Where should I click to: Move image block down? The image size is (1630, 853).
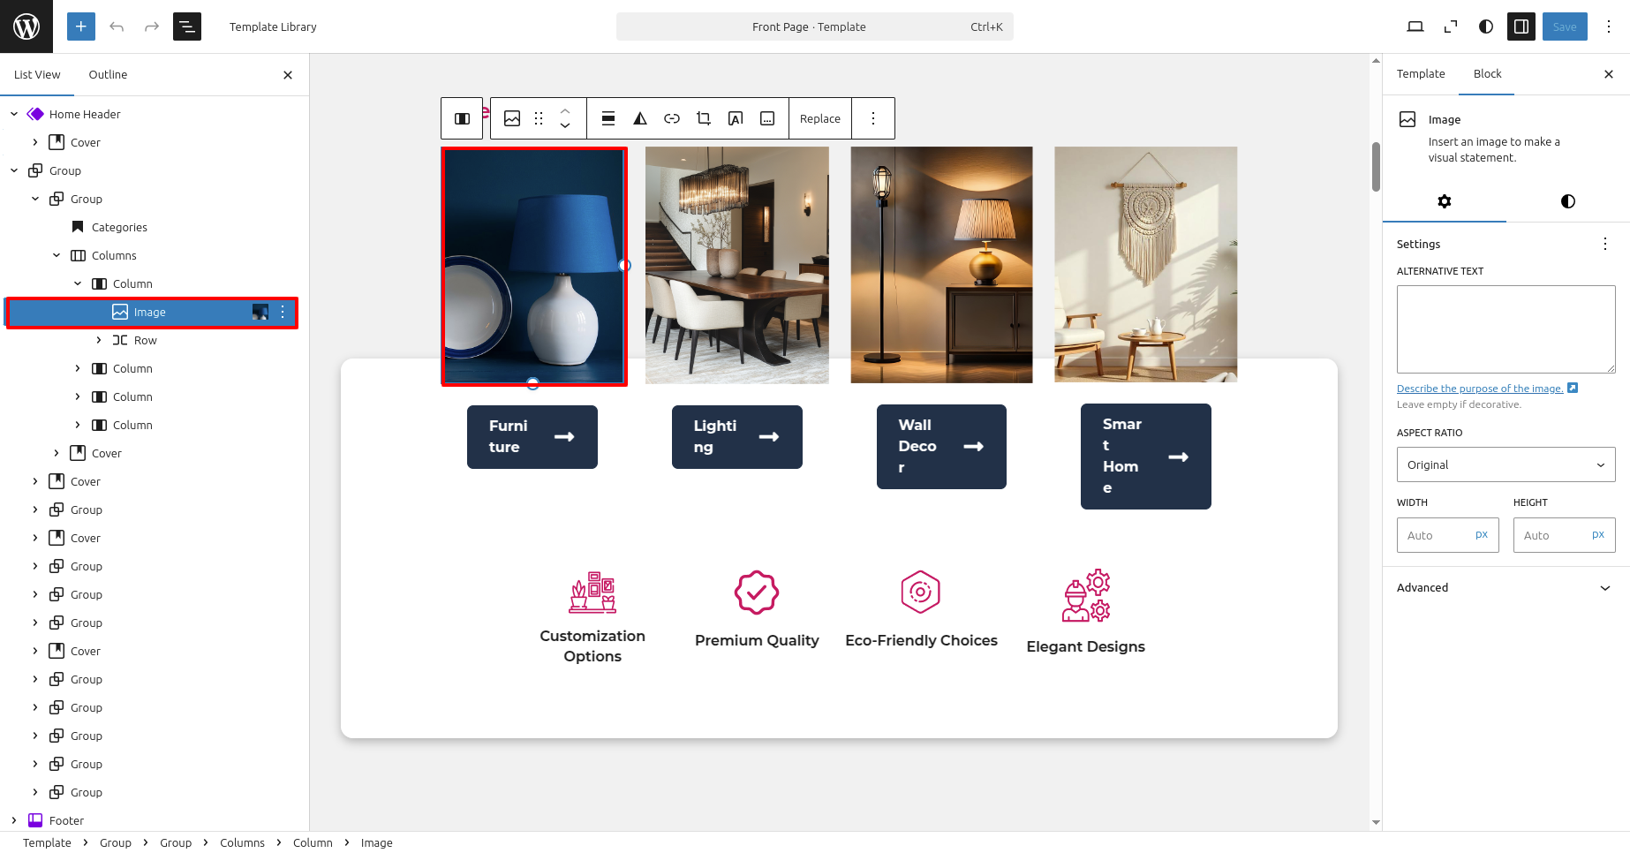[x=565, y=126]
